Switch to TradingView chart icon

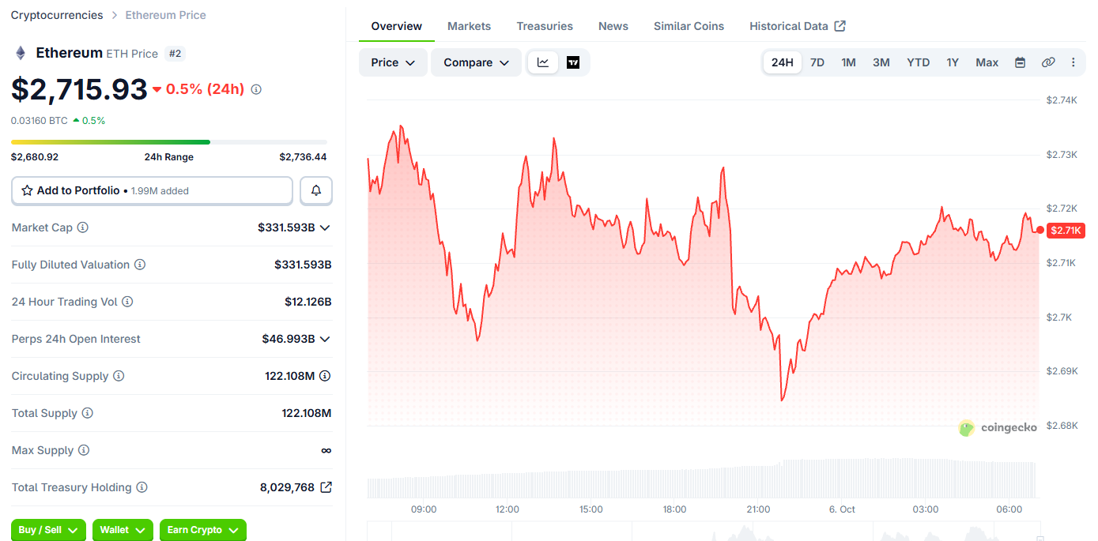click(573, 62)
